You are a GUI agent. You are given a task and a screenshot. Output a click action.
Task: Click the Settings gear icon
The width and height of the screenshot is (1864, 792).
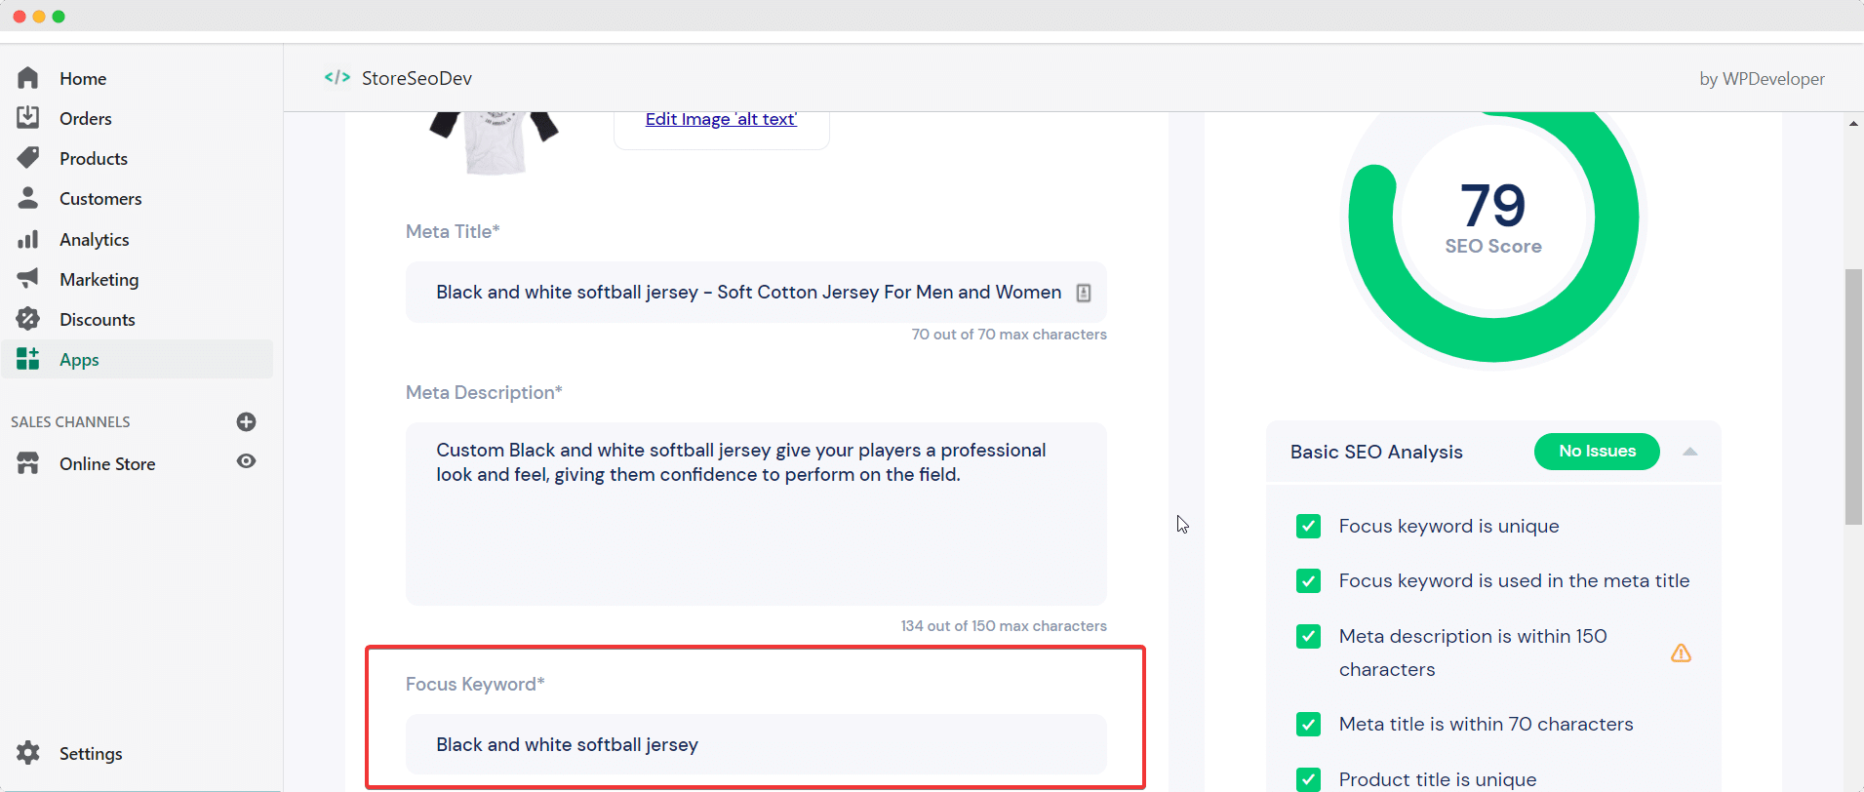[28, 753]
